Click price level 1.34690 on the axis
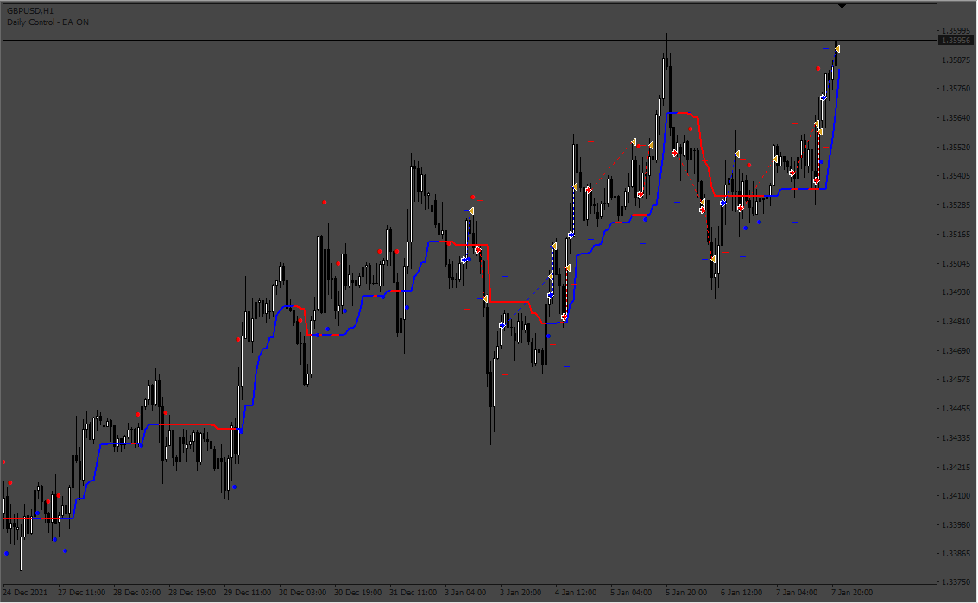Viewport: 978px width, 603px height. (956, 350)
